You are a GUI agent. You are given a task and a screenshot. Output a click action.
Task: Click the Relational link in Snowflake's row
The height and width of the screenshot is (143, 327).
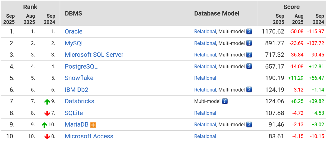pyautogui.click(x=205, y=78)
